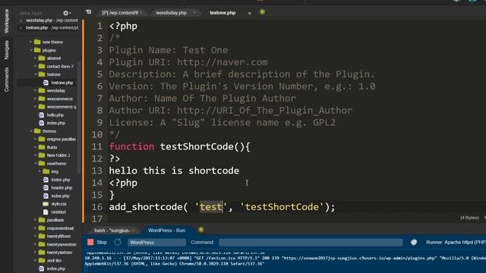Select the New Folder.1 item

pos(58,155)
